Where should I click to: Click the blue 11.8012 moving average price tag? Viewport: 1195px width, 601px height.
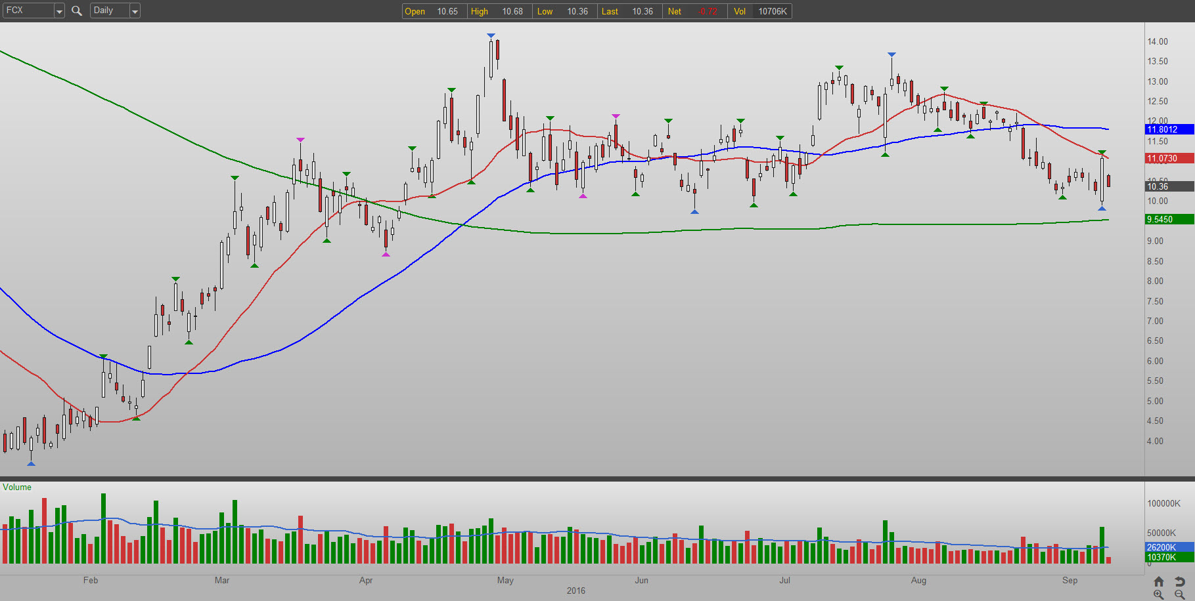point(1169,129)
